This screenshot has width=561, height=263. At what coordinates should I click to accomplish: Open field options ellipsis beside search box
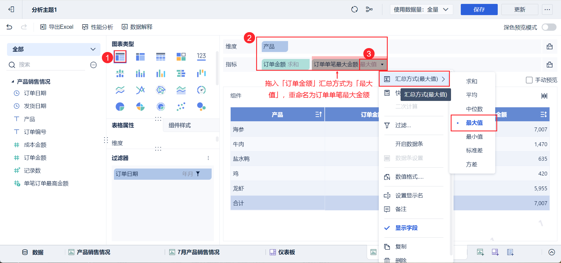tap(93, 65)
